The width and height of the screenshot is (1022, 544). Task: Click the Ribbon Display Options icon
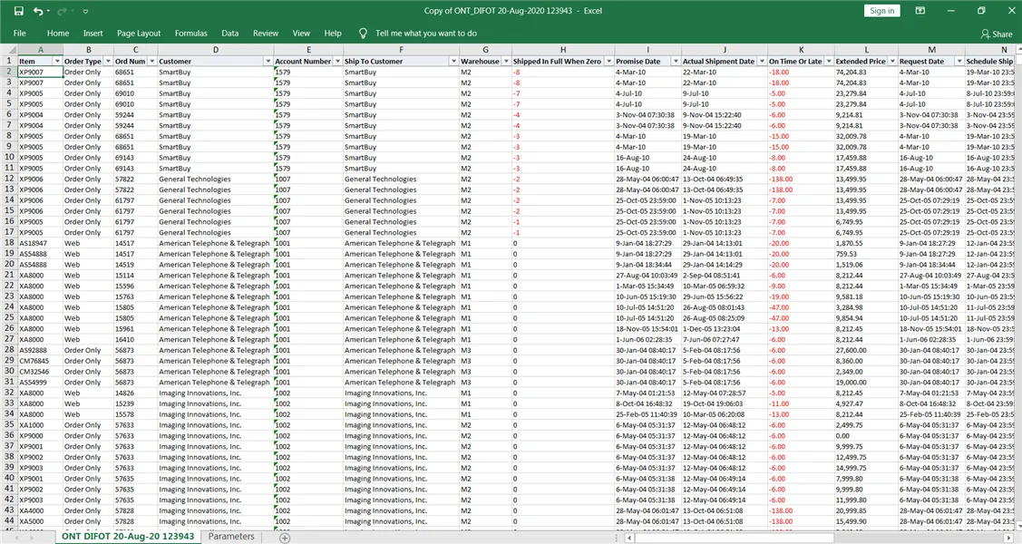[920, 10]
